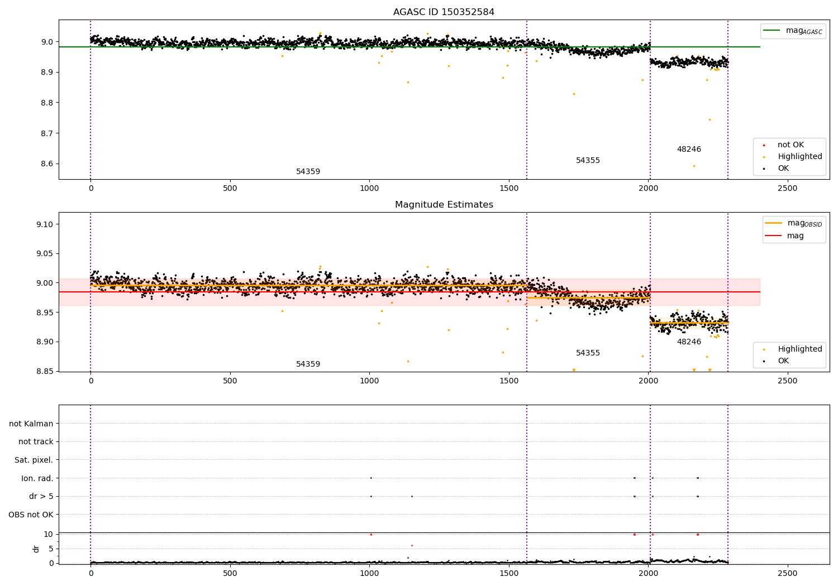
Task: Click the red "mag" legend entry
Action: 795,236
